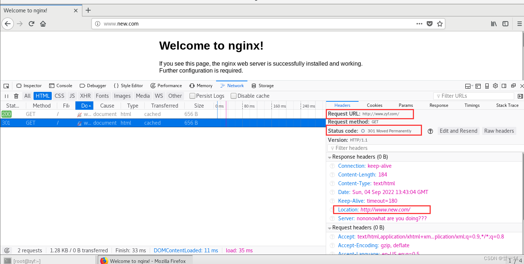Viewport: 524px width, 264px height.
Task: Collapse the Request headers section
Action: 330,227
